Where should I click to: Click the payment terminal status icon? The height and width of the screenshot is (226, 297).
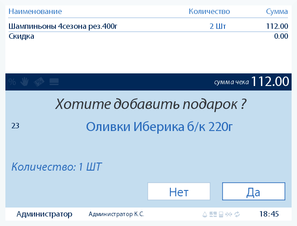coord(221,214)
